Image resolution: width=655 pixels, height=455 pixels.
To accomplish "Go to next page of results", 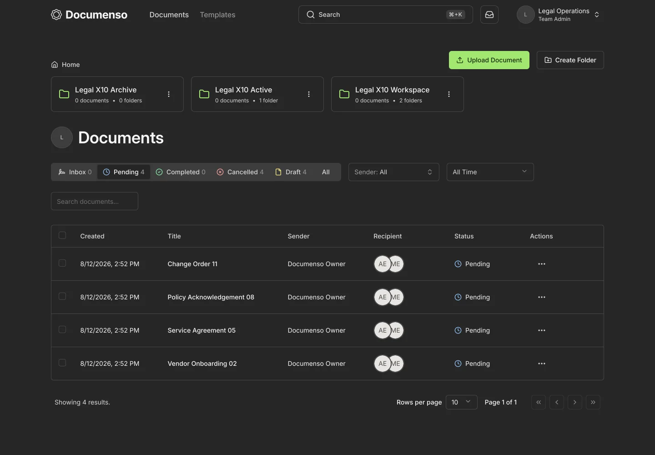I will pyautogui.click(x=575, y=402).
